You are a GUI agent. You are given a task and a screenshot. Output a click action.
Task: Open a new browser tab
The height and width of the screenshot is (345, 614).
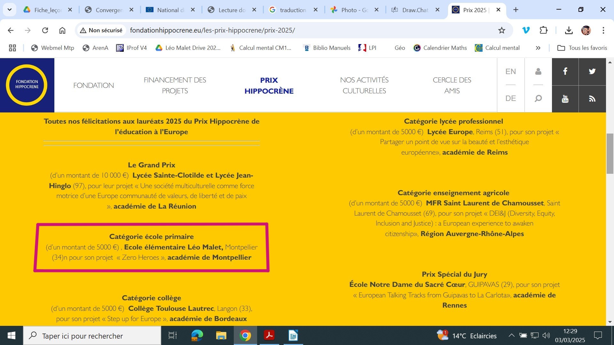click(516, 10)
